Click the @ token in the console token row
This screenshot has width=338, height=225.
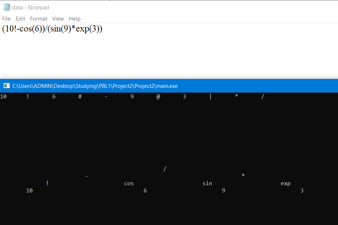pos(158,96)
